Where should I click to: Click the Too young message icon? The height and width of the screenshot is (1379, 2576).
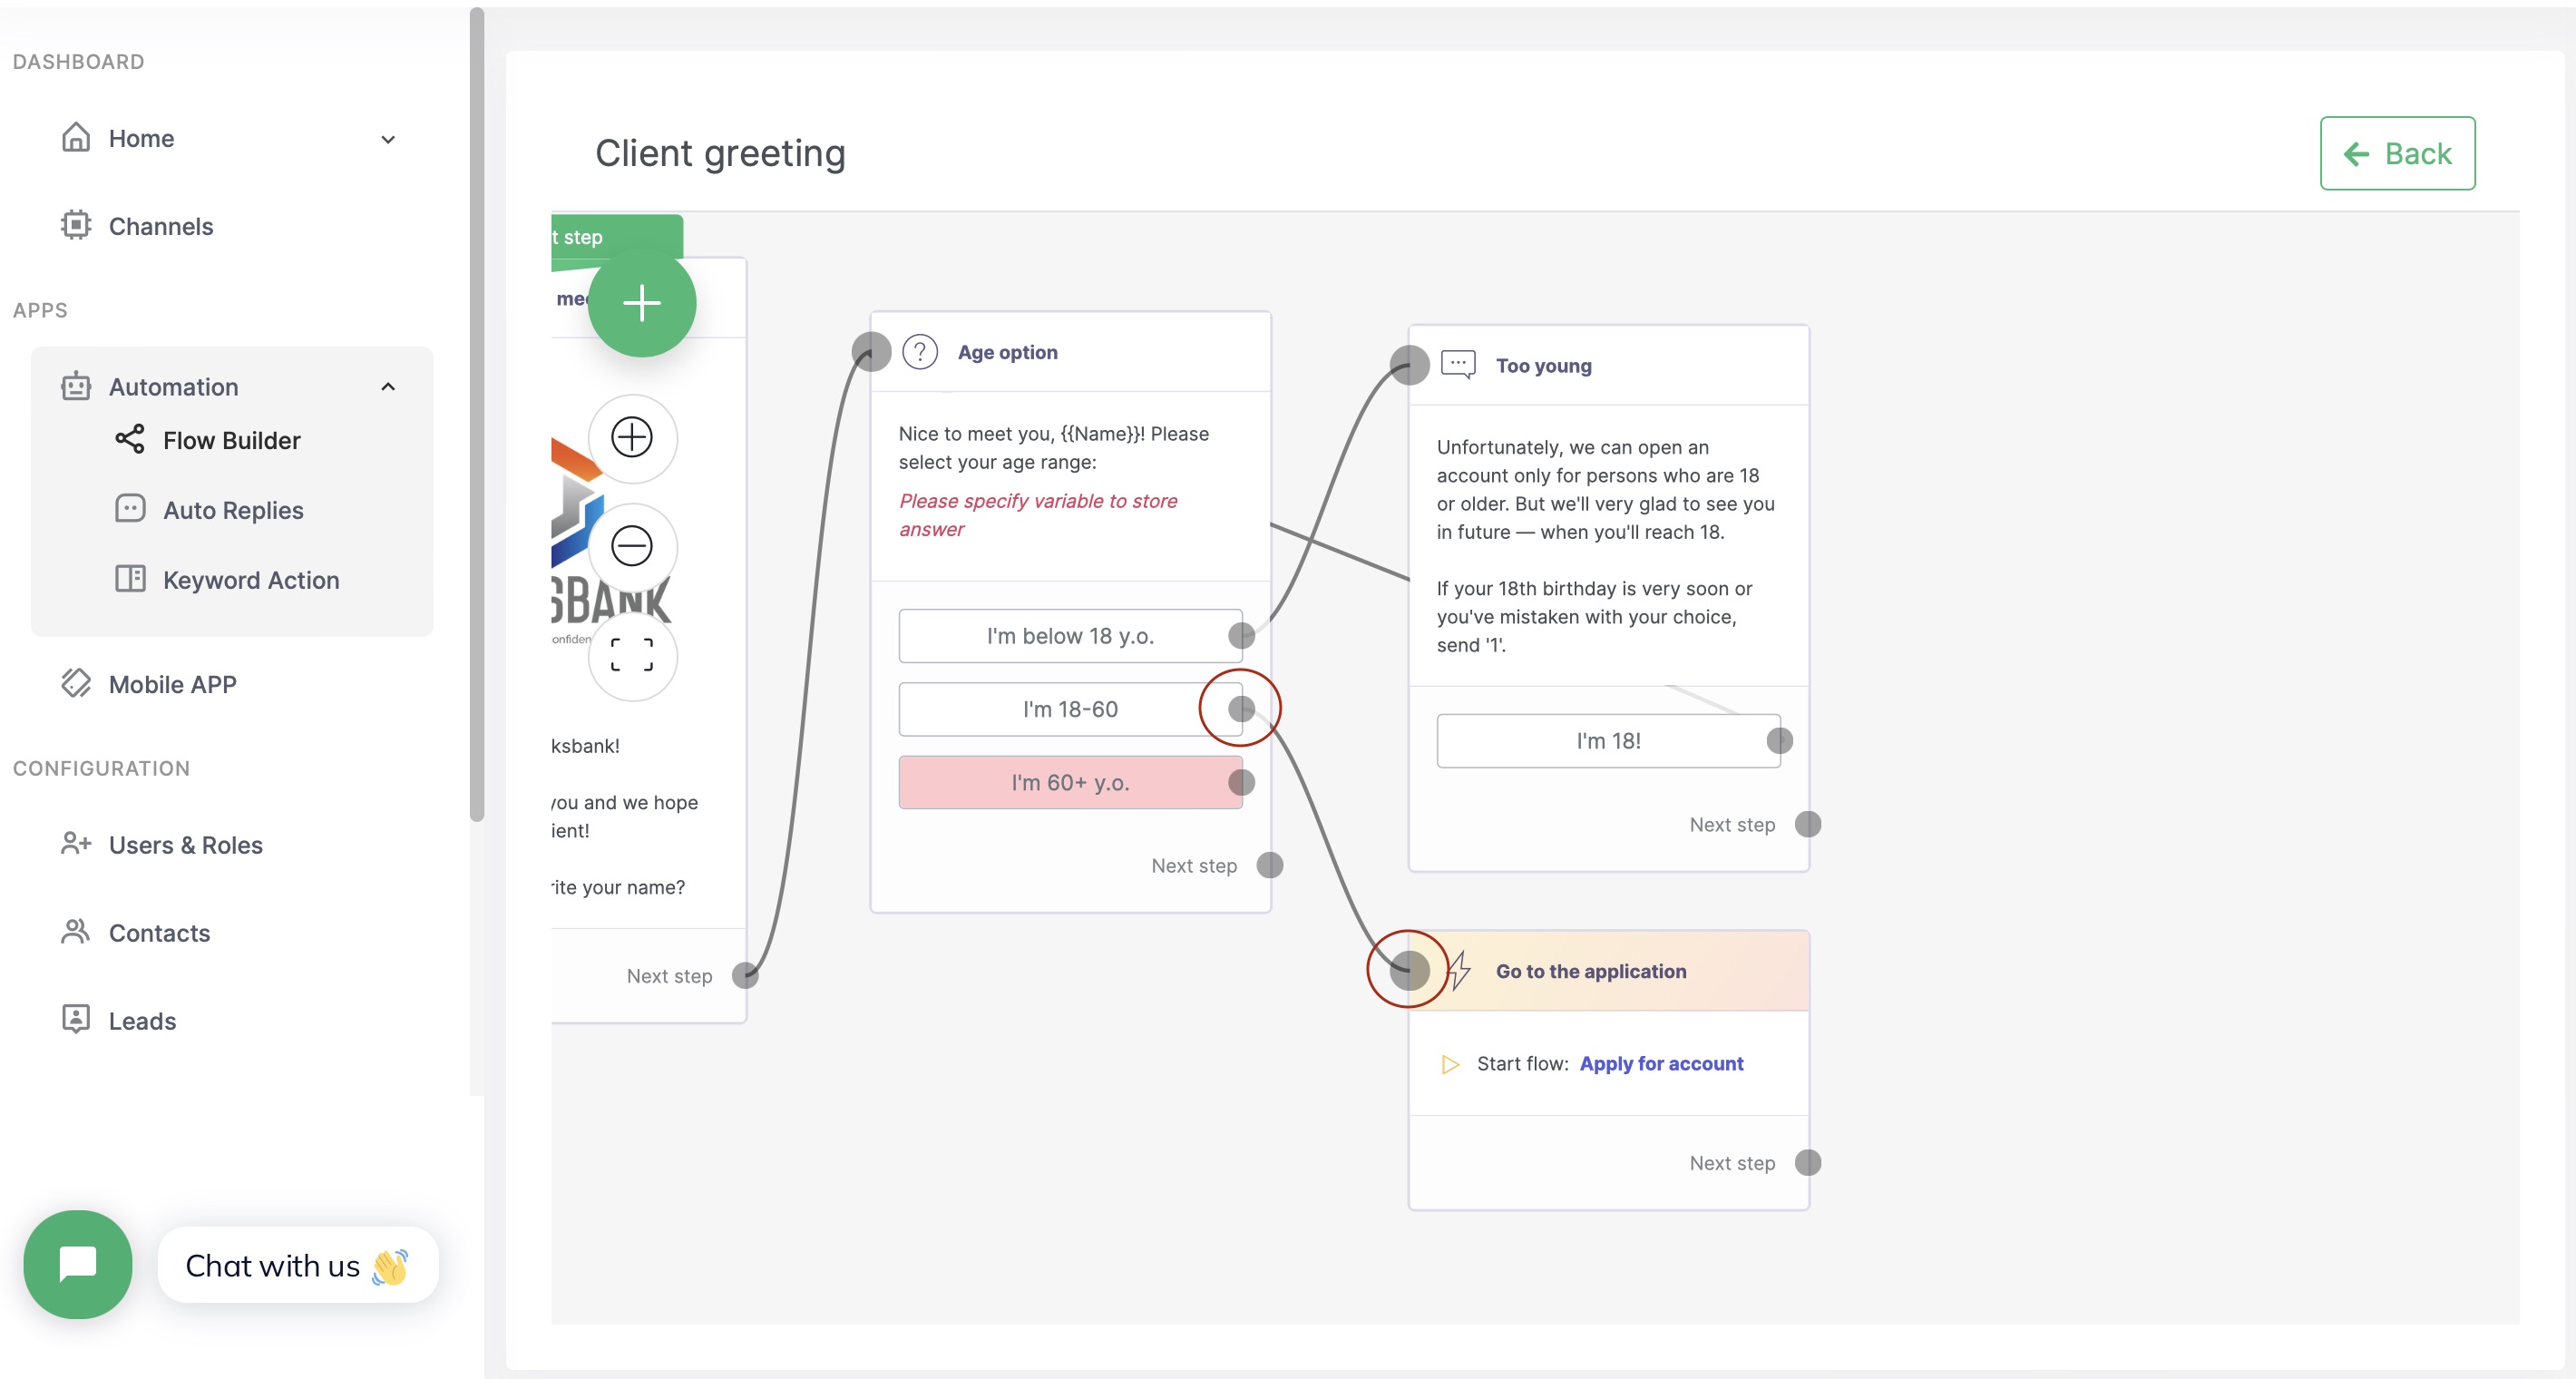(x=1457, y=364)
